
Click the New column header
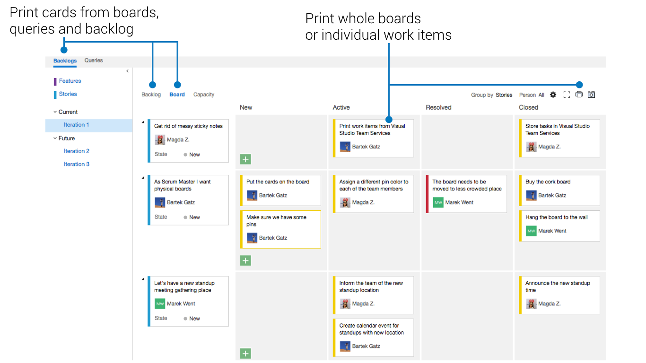pyautogui.click(x=246, y=107)
